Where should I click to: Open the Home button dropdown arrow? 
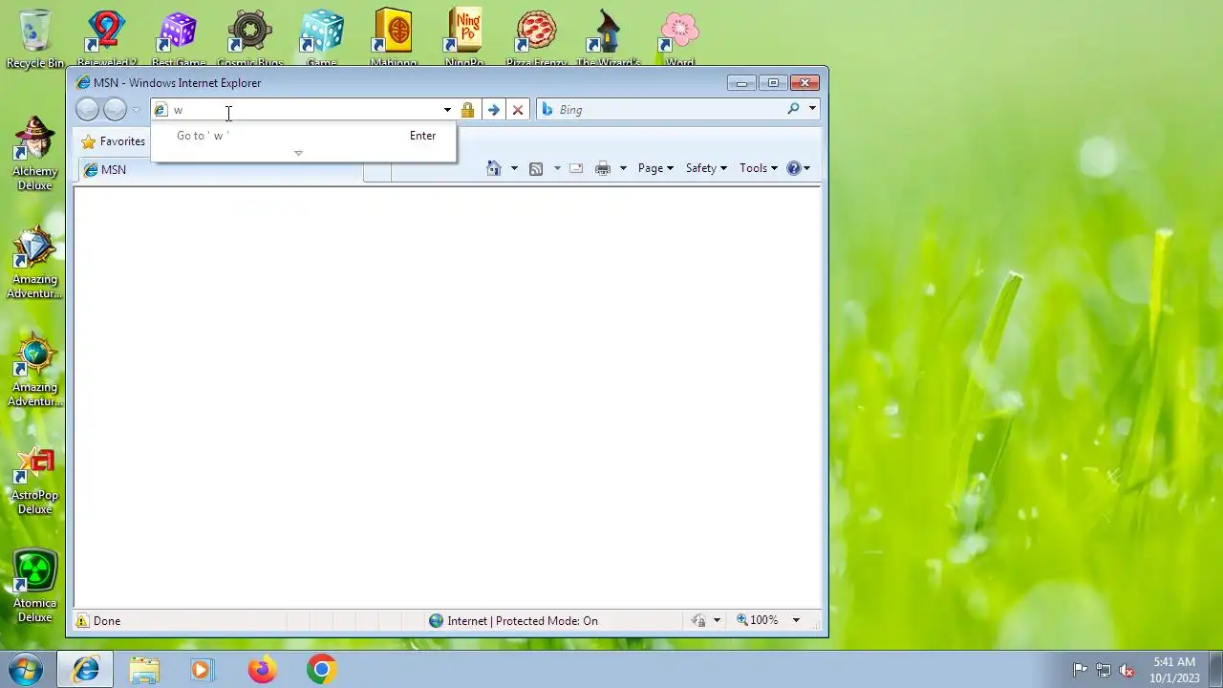[x=514, y=168]
